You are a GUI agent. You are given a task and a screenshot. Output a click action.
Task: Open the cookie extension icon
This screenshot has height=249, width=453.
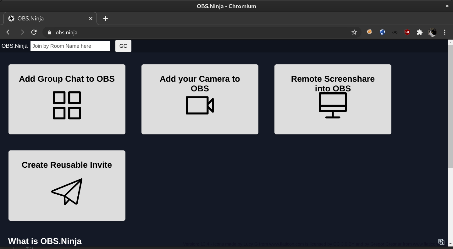point(370,32)
